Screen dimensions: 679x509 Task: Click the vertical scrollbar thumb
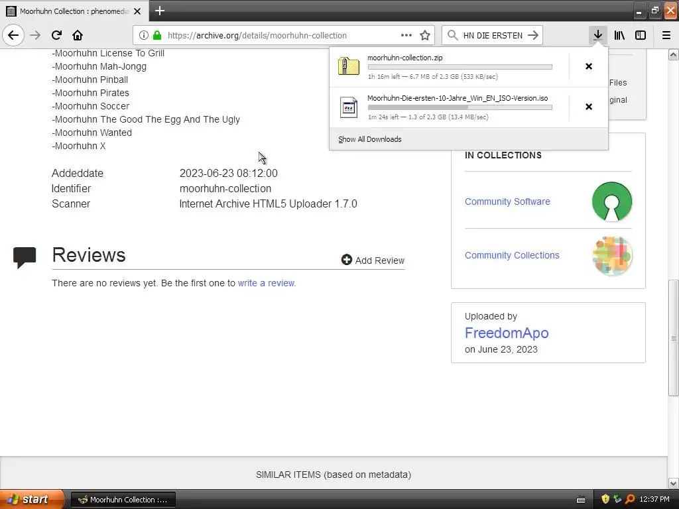coord(673,337)
